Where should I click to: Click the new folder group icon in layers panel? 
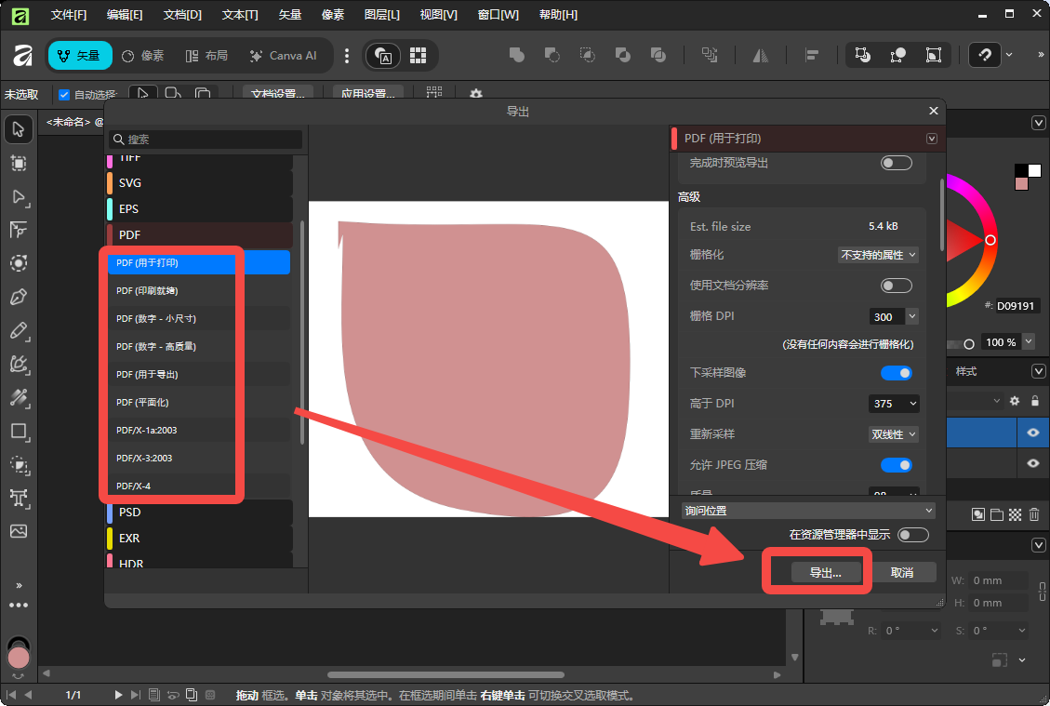[997, 514]
